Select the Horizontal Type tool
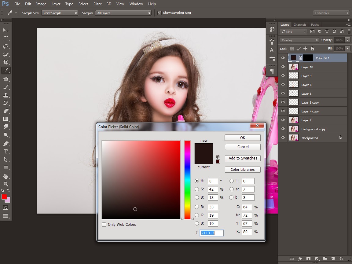Viewport: 352px width, 264px height. tap(6, 152)
